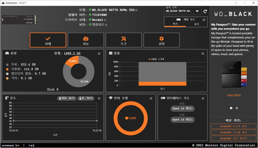
Task: Open WINDOWS 디스크 관리 shortcut
Action: 233,126
